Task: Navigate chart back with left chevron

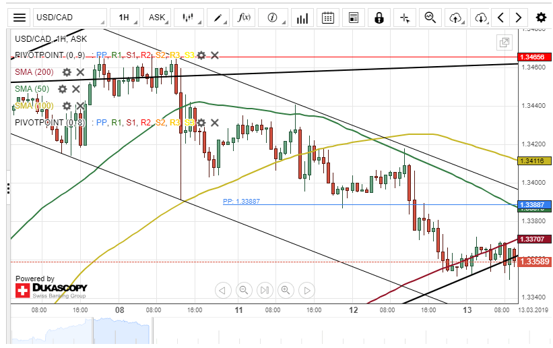Action: [x=500, y=18]
